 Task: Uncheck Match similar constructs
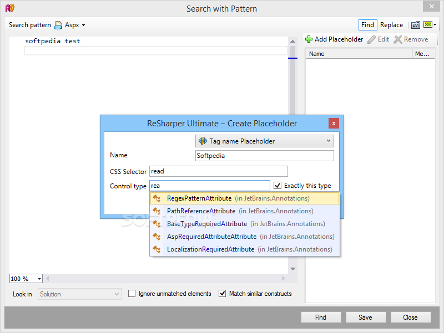pyautogui.click(x=223, y=294)
